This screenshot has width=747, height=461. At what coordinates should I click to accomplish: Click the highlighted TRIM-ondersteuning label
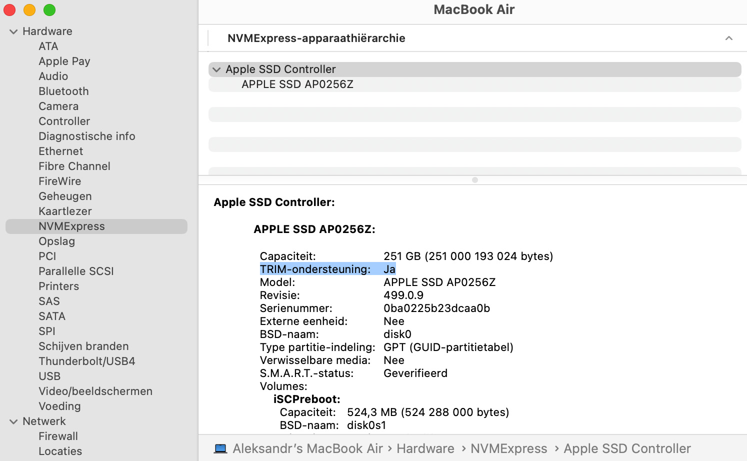point(315,269)
